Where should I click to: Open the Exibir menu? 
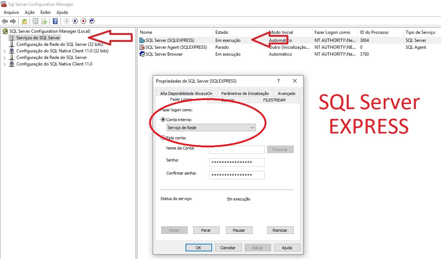pyautogui.click(x=46, y=12)
